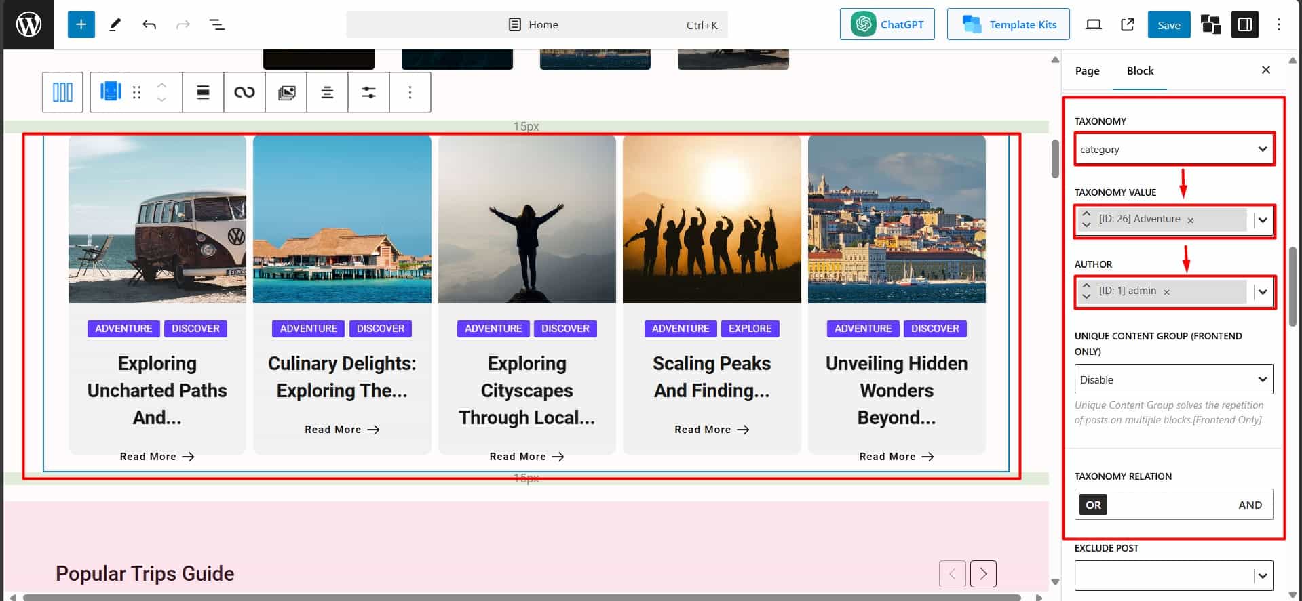Set taxonomy relation to OR

(x=1093, y=505)
